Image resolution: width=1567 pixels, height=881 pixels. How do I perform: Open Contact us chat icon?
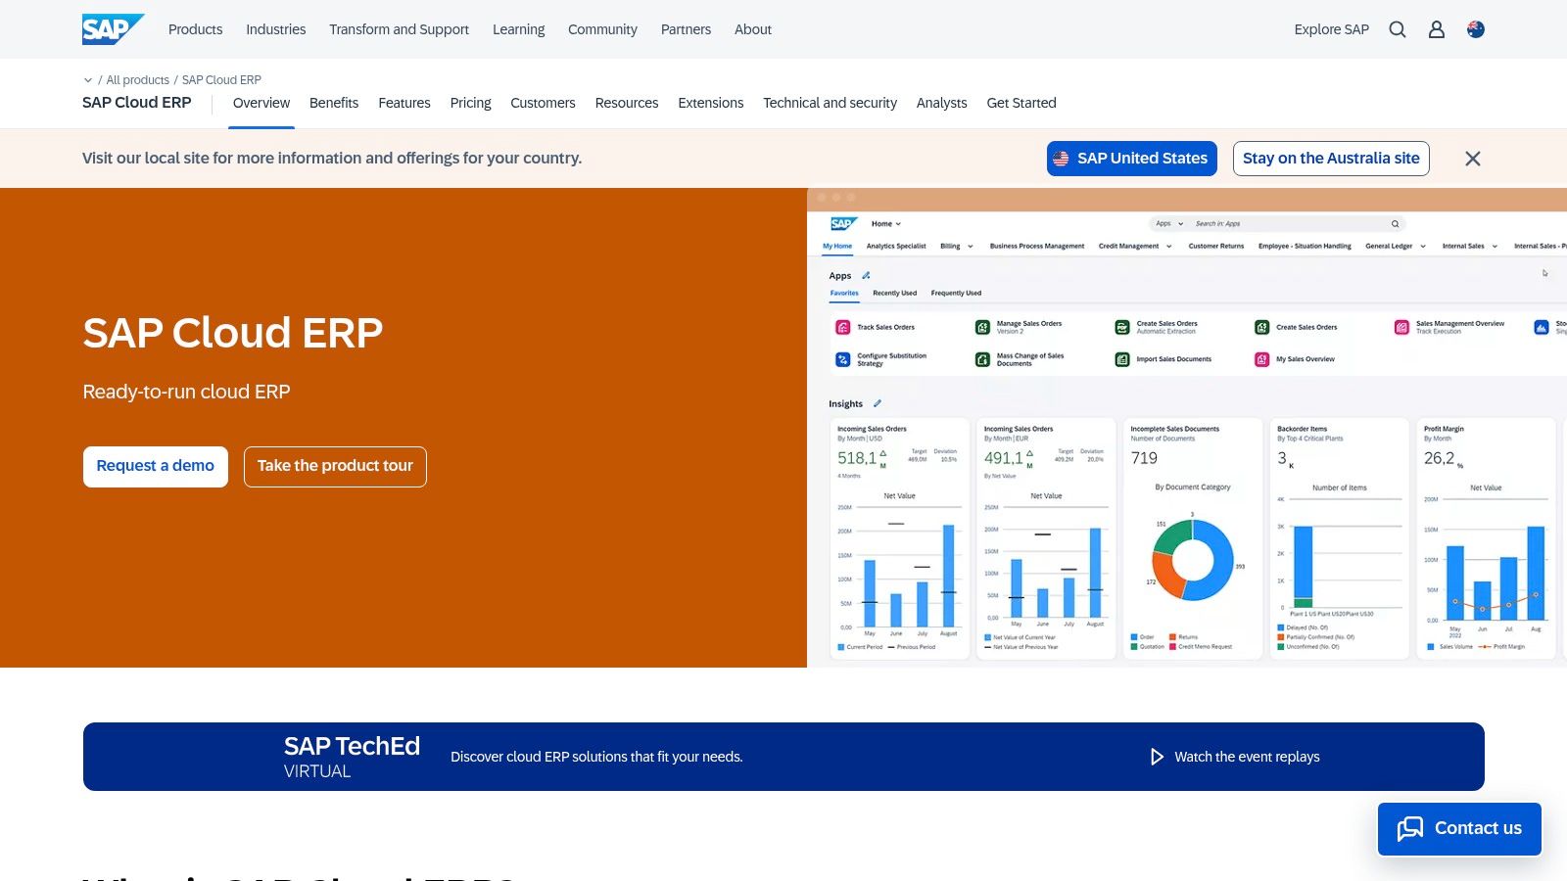click(1411, 828)
